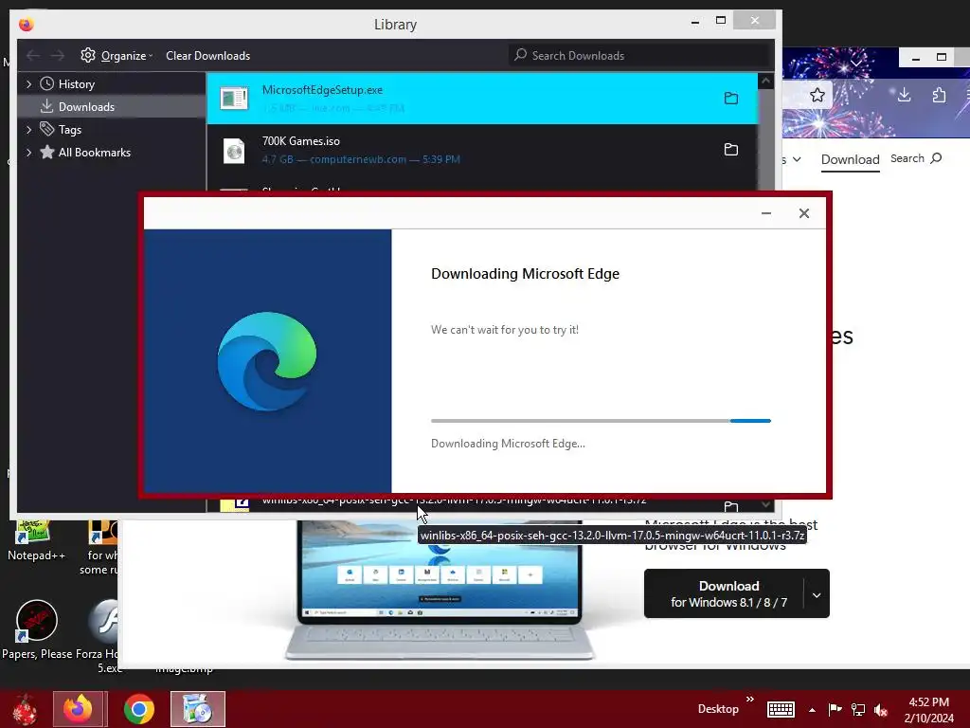Open the Notepad++ desktop shortcut
Screen dimensions: 970x728
click(x=36, y=541)
